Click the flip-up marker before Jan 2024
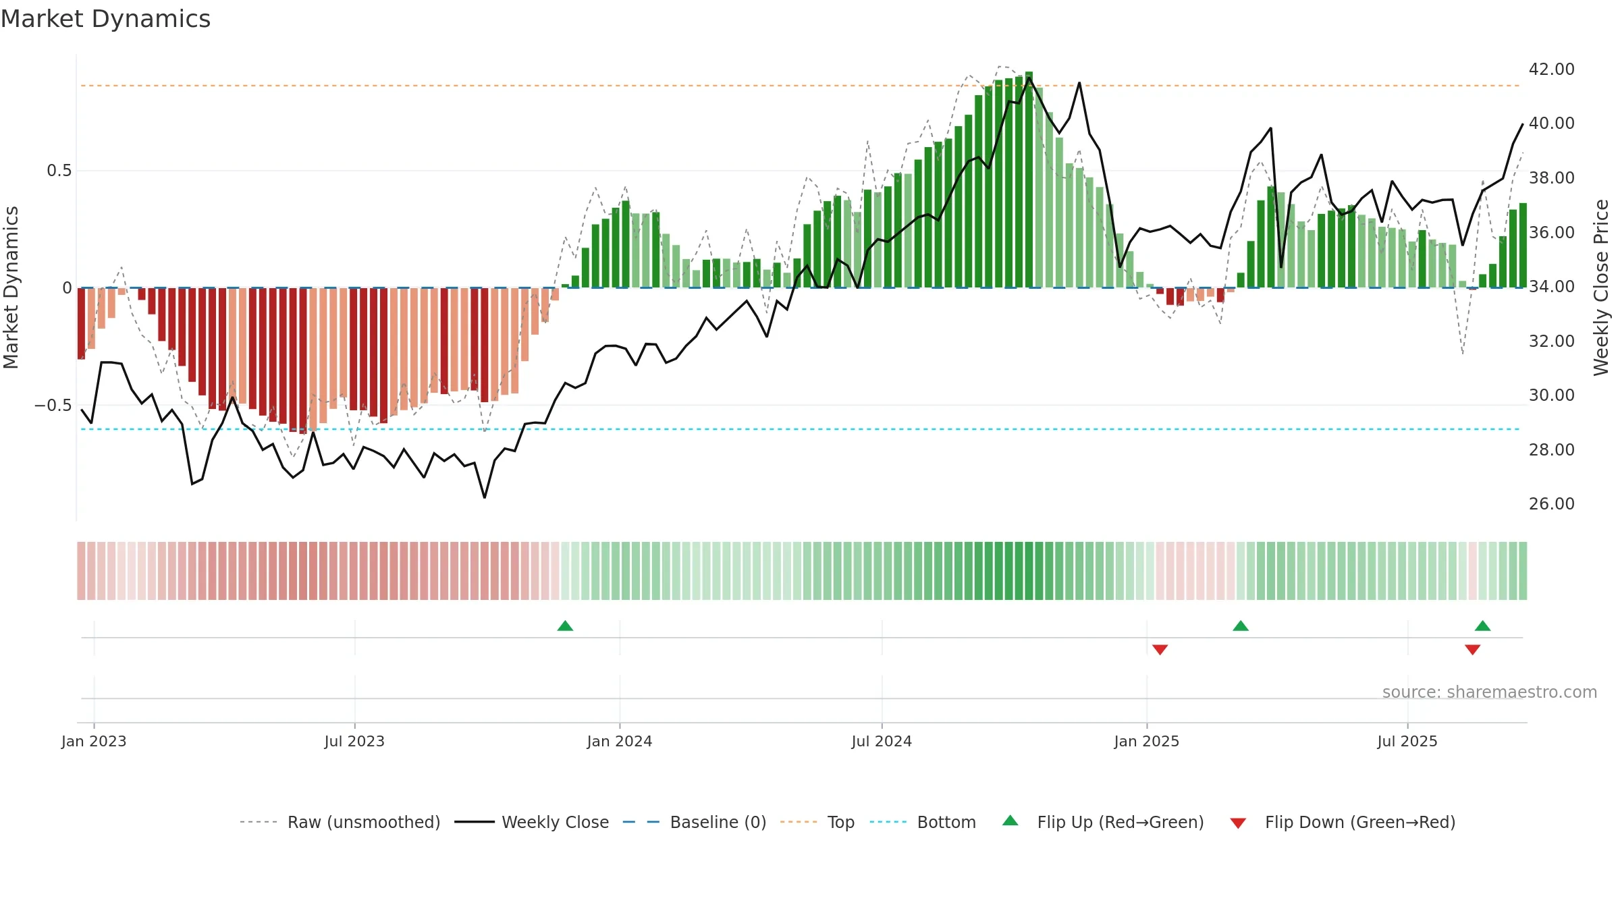The height and width of the screenshot is (911, 1620). (x=565, y=626)
